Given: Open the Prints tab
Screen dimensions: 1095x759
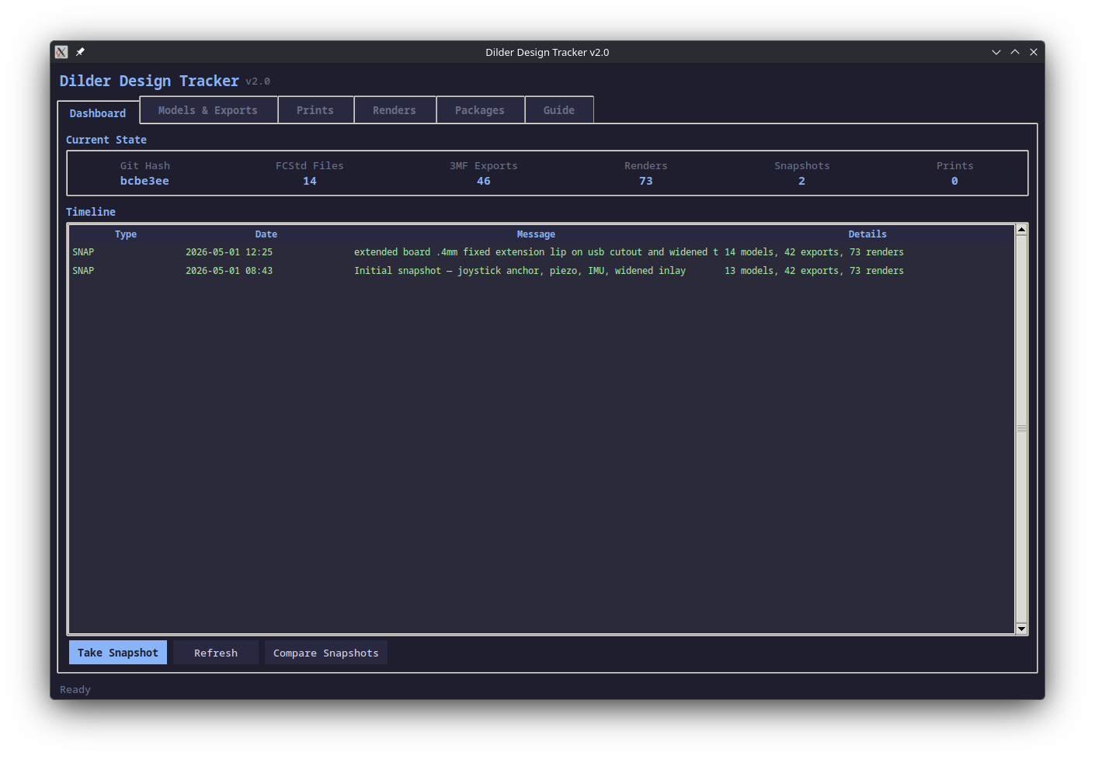Looking at the screenshot, I should [x=315, y=110].
